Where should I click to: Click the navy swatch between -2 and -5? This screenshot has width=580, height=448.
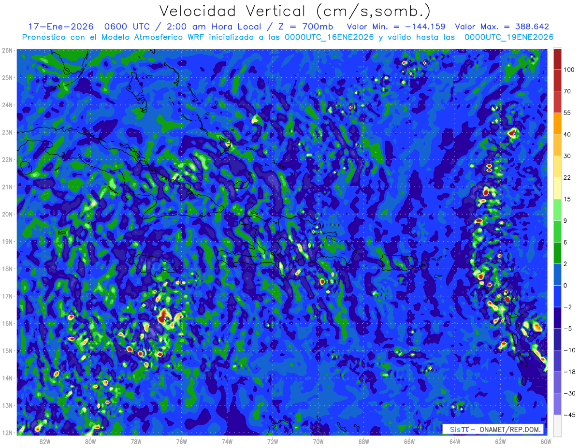click(557, 317)
